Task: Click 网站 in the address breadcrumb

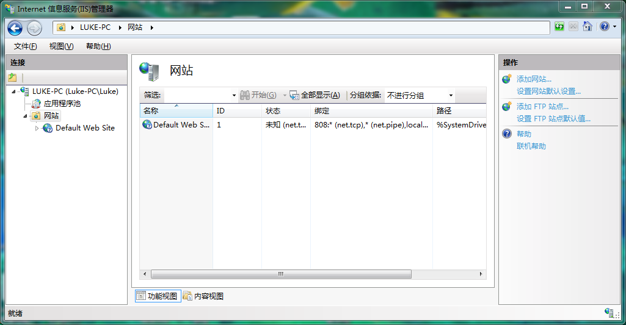Action: tap(135, 27)
